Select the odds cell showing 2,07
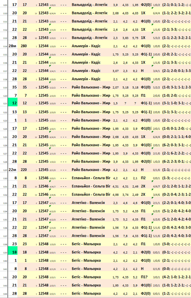This screenshot has width=191, height=298. [x=115, y=87]
